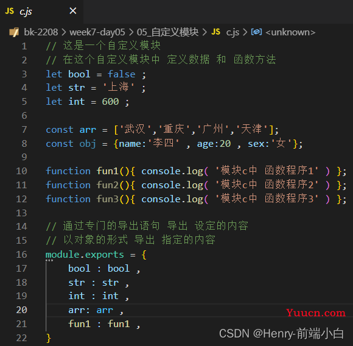This screenshot has width=353, height=346.
Task: Open 05_自定义模块 breadcrumb segment
Action: (x=168, y=32)
